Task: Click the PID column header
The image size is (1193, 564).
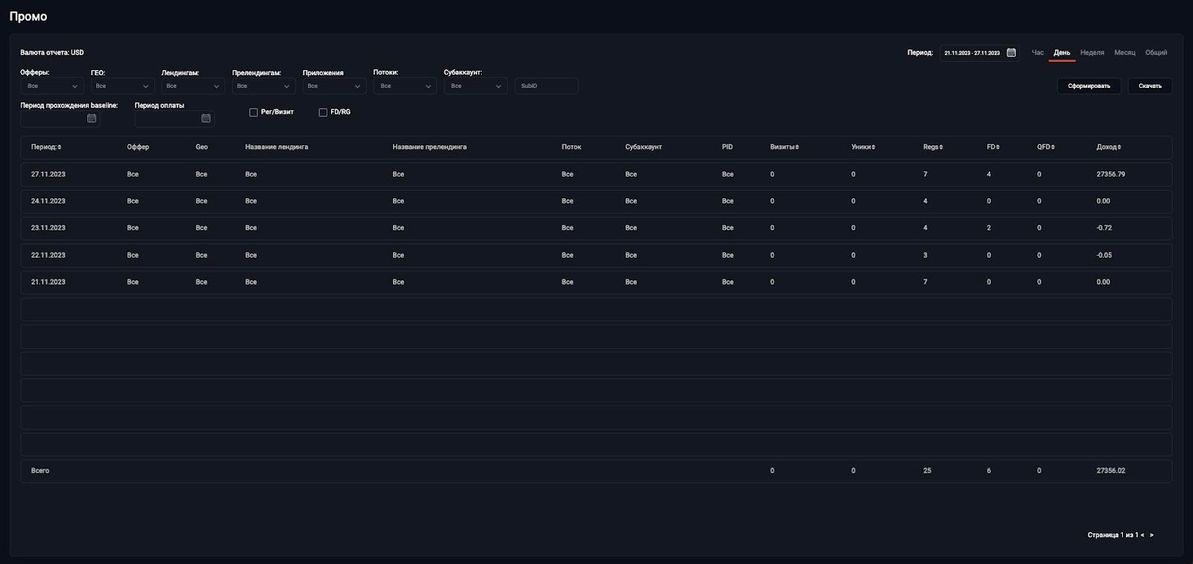Action: pos(727,148)
